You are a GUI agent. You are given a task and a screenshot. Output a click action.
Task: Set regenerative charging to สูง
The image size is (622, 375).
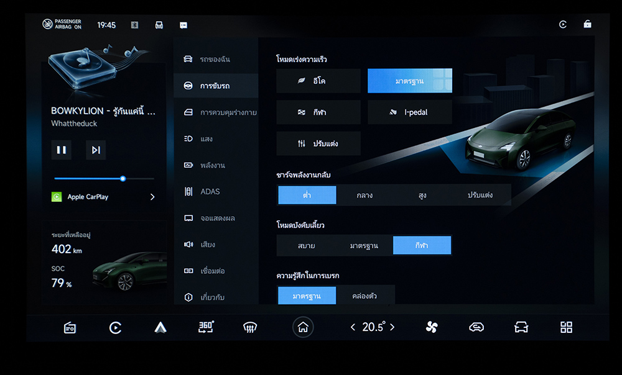tap(422, 195)
